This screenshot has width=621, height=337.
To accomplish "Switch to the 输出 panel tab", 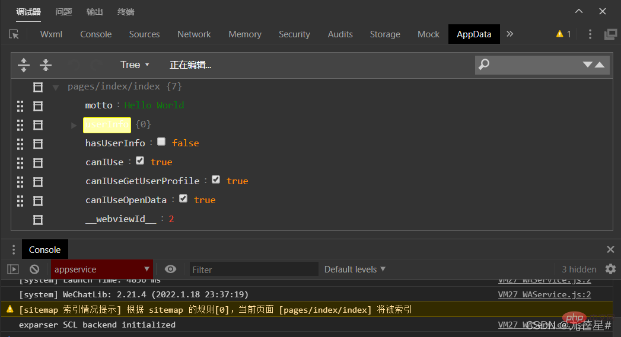I will point(95,12).
